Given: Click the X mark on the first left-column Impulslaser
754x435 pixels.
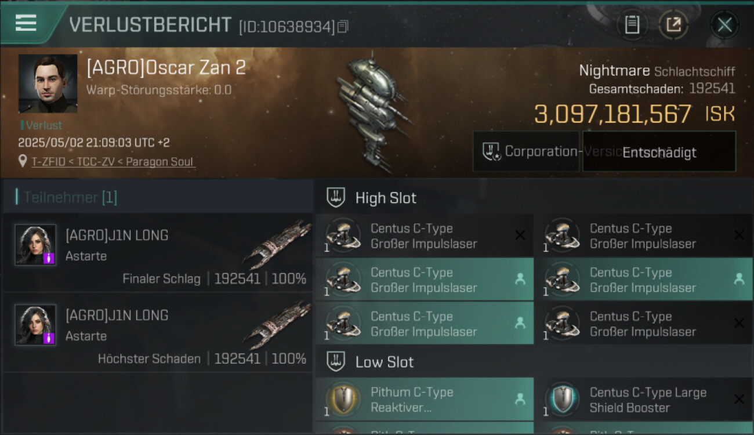Looking at the screenshot, I should tap(520, 235).
